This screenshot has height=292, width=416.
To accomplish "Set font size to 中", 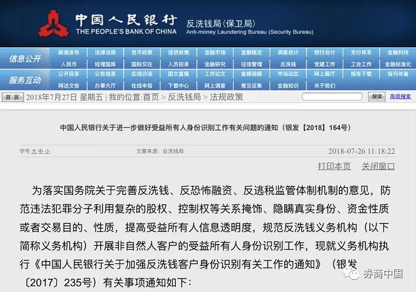I will [x=40, y=152].
